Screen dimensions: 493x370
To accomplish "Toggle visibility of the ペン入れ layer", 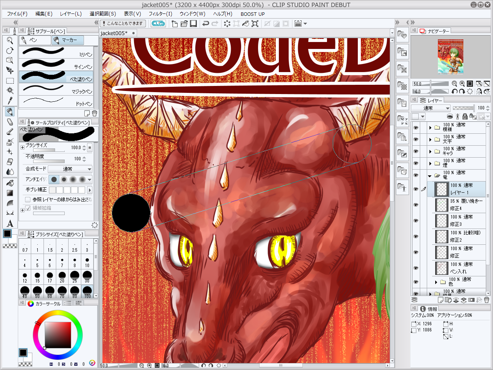I will (416, 268).
